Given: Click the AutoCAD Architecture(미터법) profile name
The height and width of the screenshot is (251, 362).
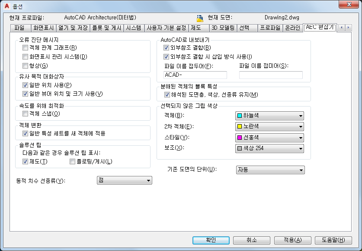Looking at the screenshot, I should [100, 18].
